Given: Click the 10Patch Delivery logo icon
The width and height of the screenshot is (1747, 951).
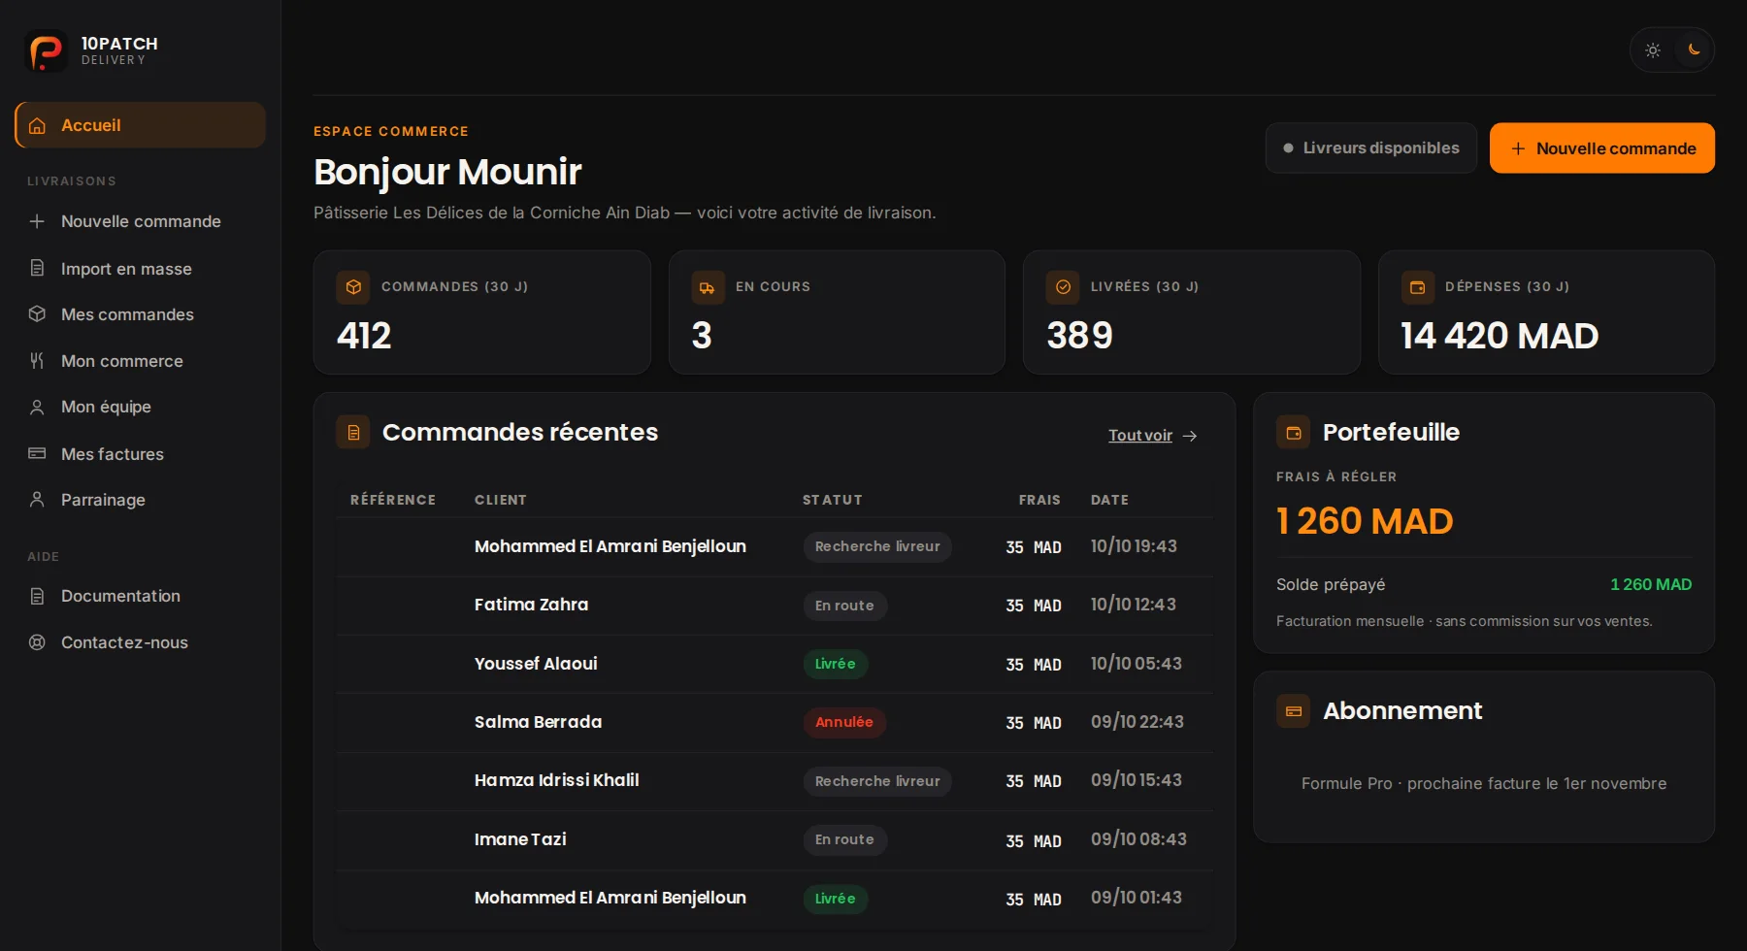Looking at the screenshot, I should [46, 50].
